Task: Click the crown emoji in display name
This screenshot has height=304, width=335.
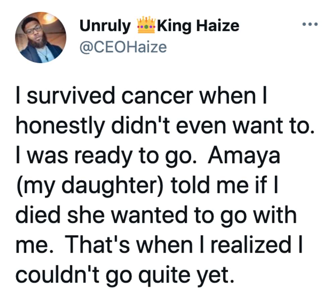Action: (146, 25)
